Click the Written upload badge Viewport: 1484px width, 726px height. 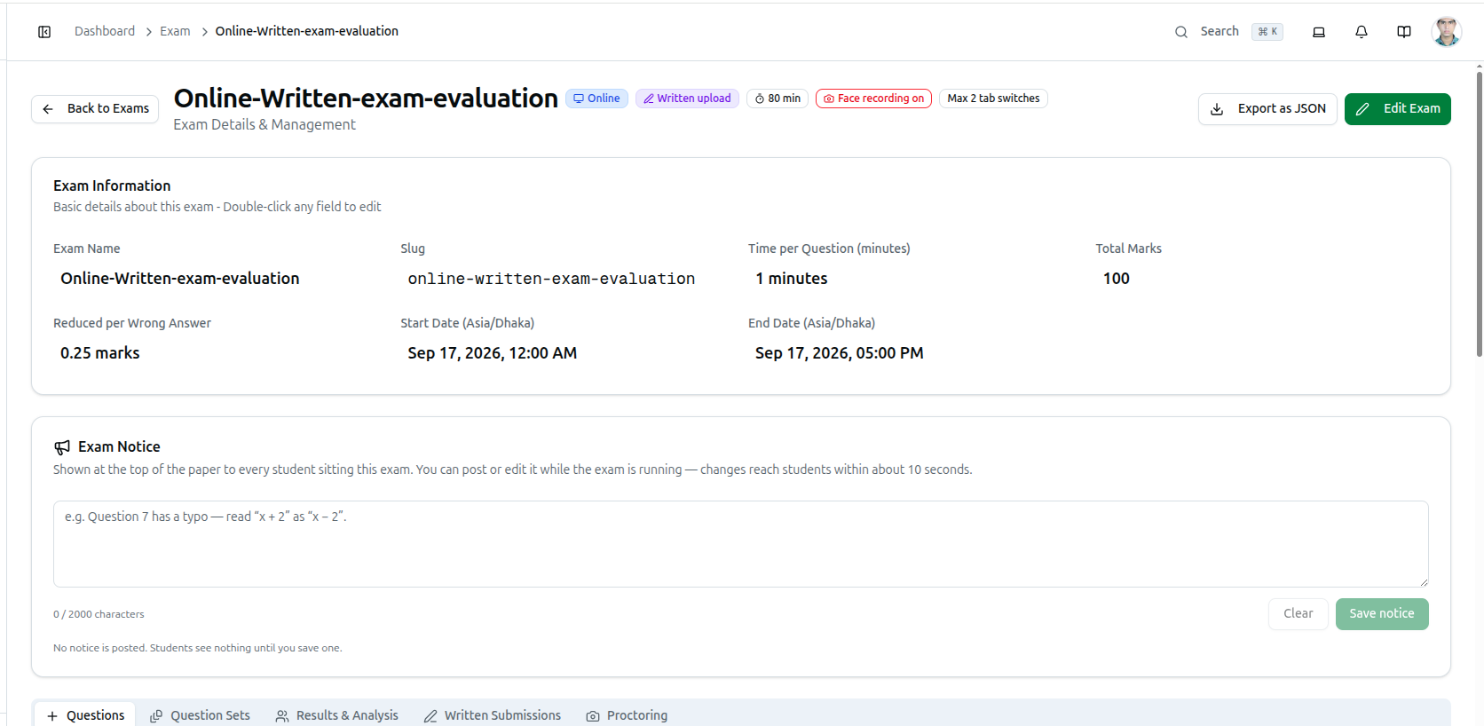pyautogui.click(x=687, y=99)
